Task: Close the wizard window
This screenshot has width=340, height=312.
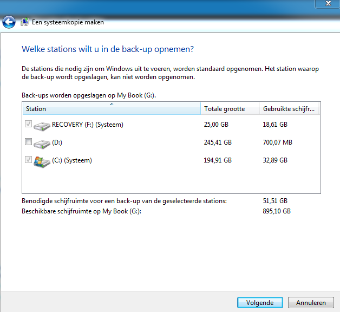Action: pos(328,4)
